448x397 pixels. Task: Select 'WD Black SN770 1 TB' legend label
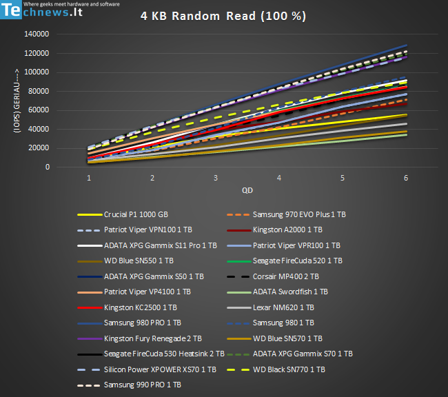click(x=289, y=369)
